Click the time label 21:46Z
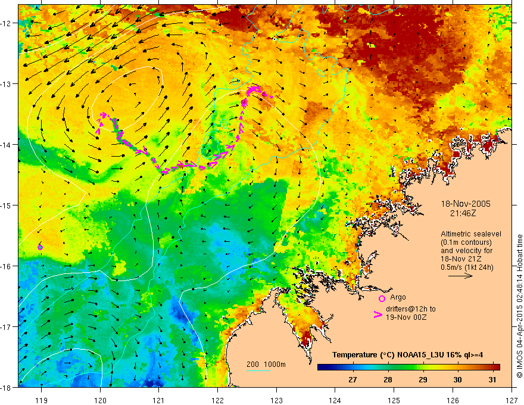Image resolution: width=524 pixels, height=405 pixels. pos(463,213)
